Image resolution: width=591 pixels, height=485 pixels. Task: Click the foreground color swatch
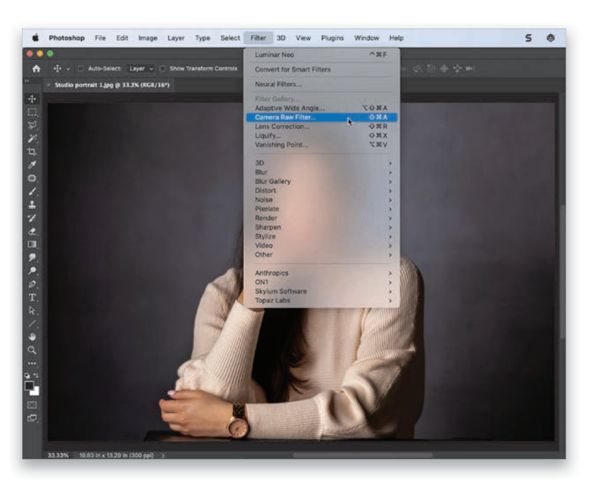pos(30,386)
